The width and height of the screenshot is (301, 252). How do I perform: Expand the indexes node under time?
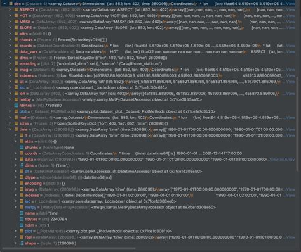coord(15,195)
